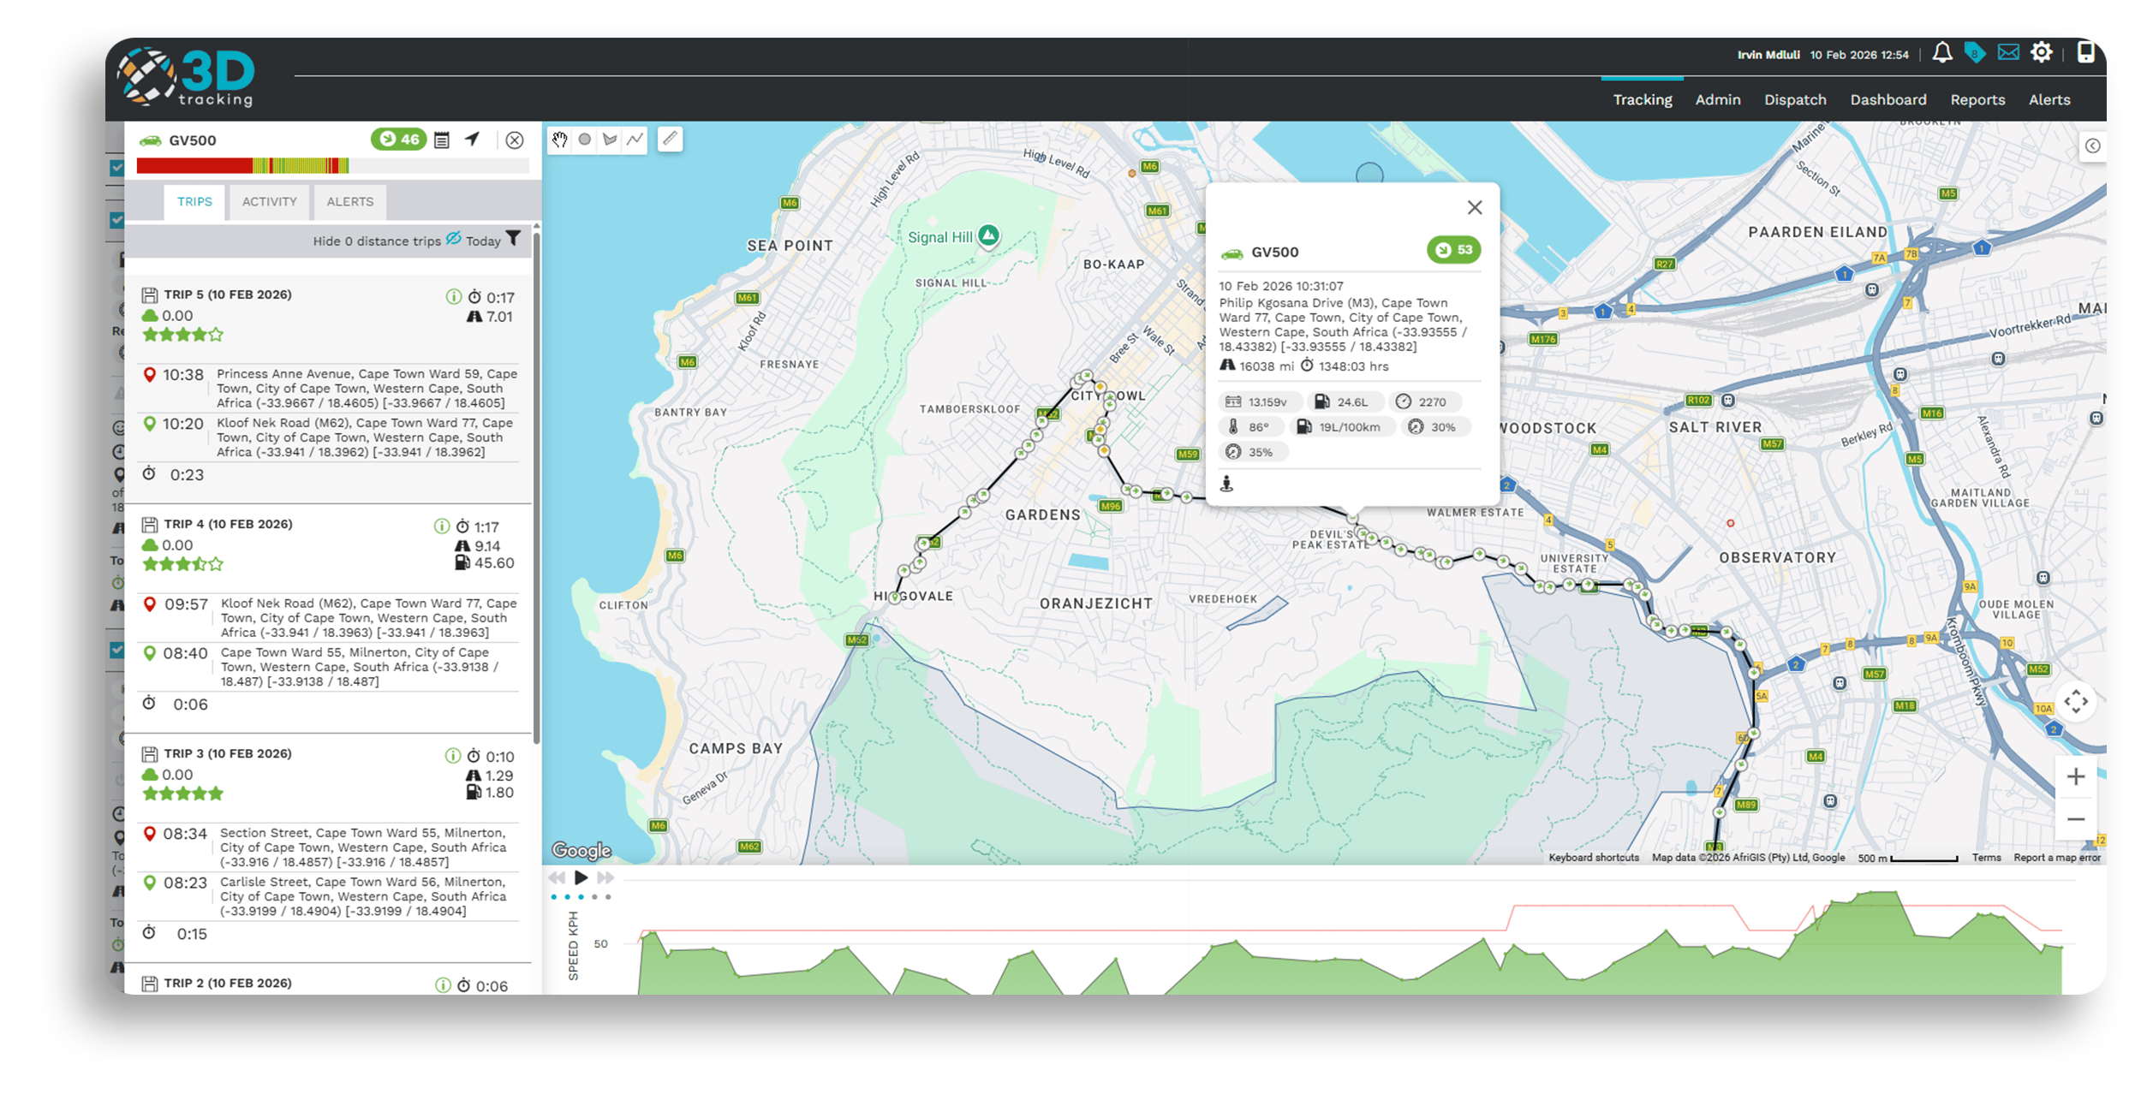Switch to the ACTIVITY tab
Image resolution: width=2141 pixels, height=1094 pixels.
(269, 202)
